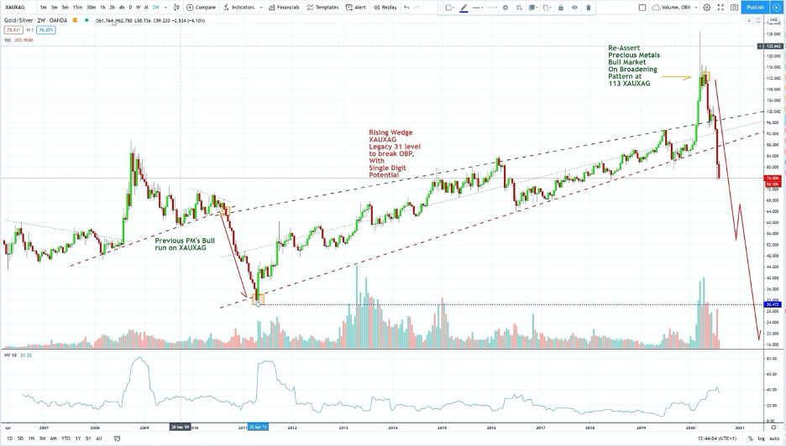
Task: Expand the time interval dropdown after 2W
Action: click(x=166, y=8)
